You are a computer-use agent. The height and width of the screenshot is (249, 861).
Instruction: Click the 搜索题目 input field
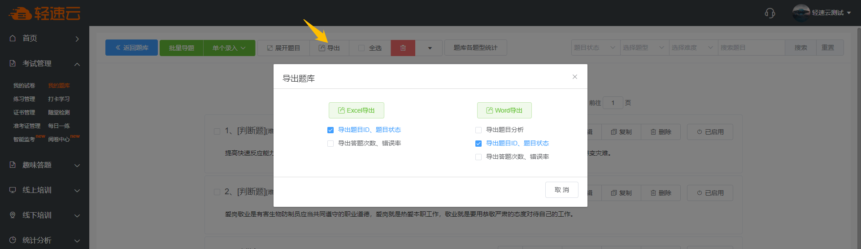point(751,48)
